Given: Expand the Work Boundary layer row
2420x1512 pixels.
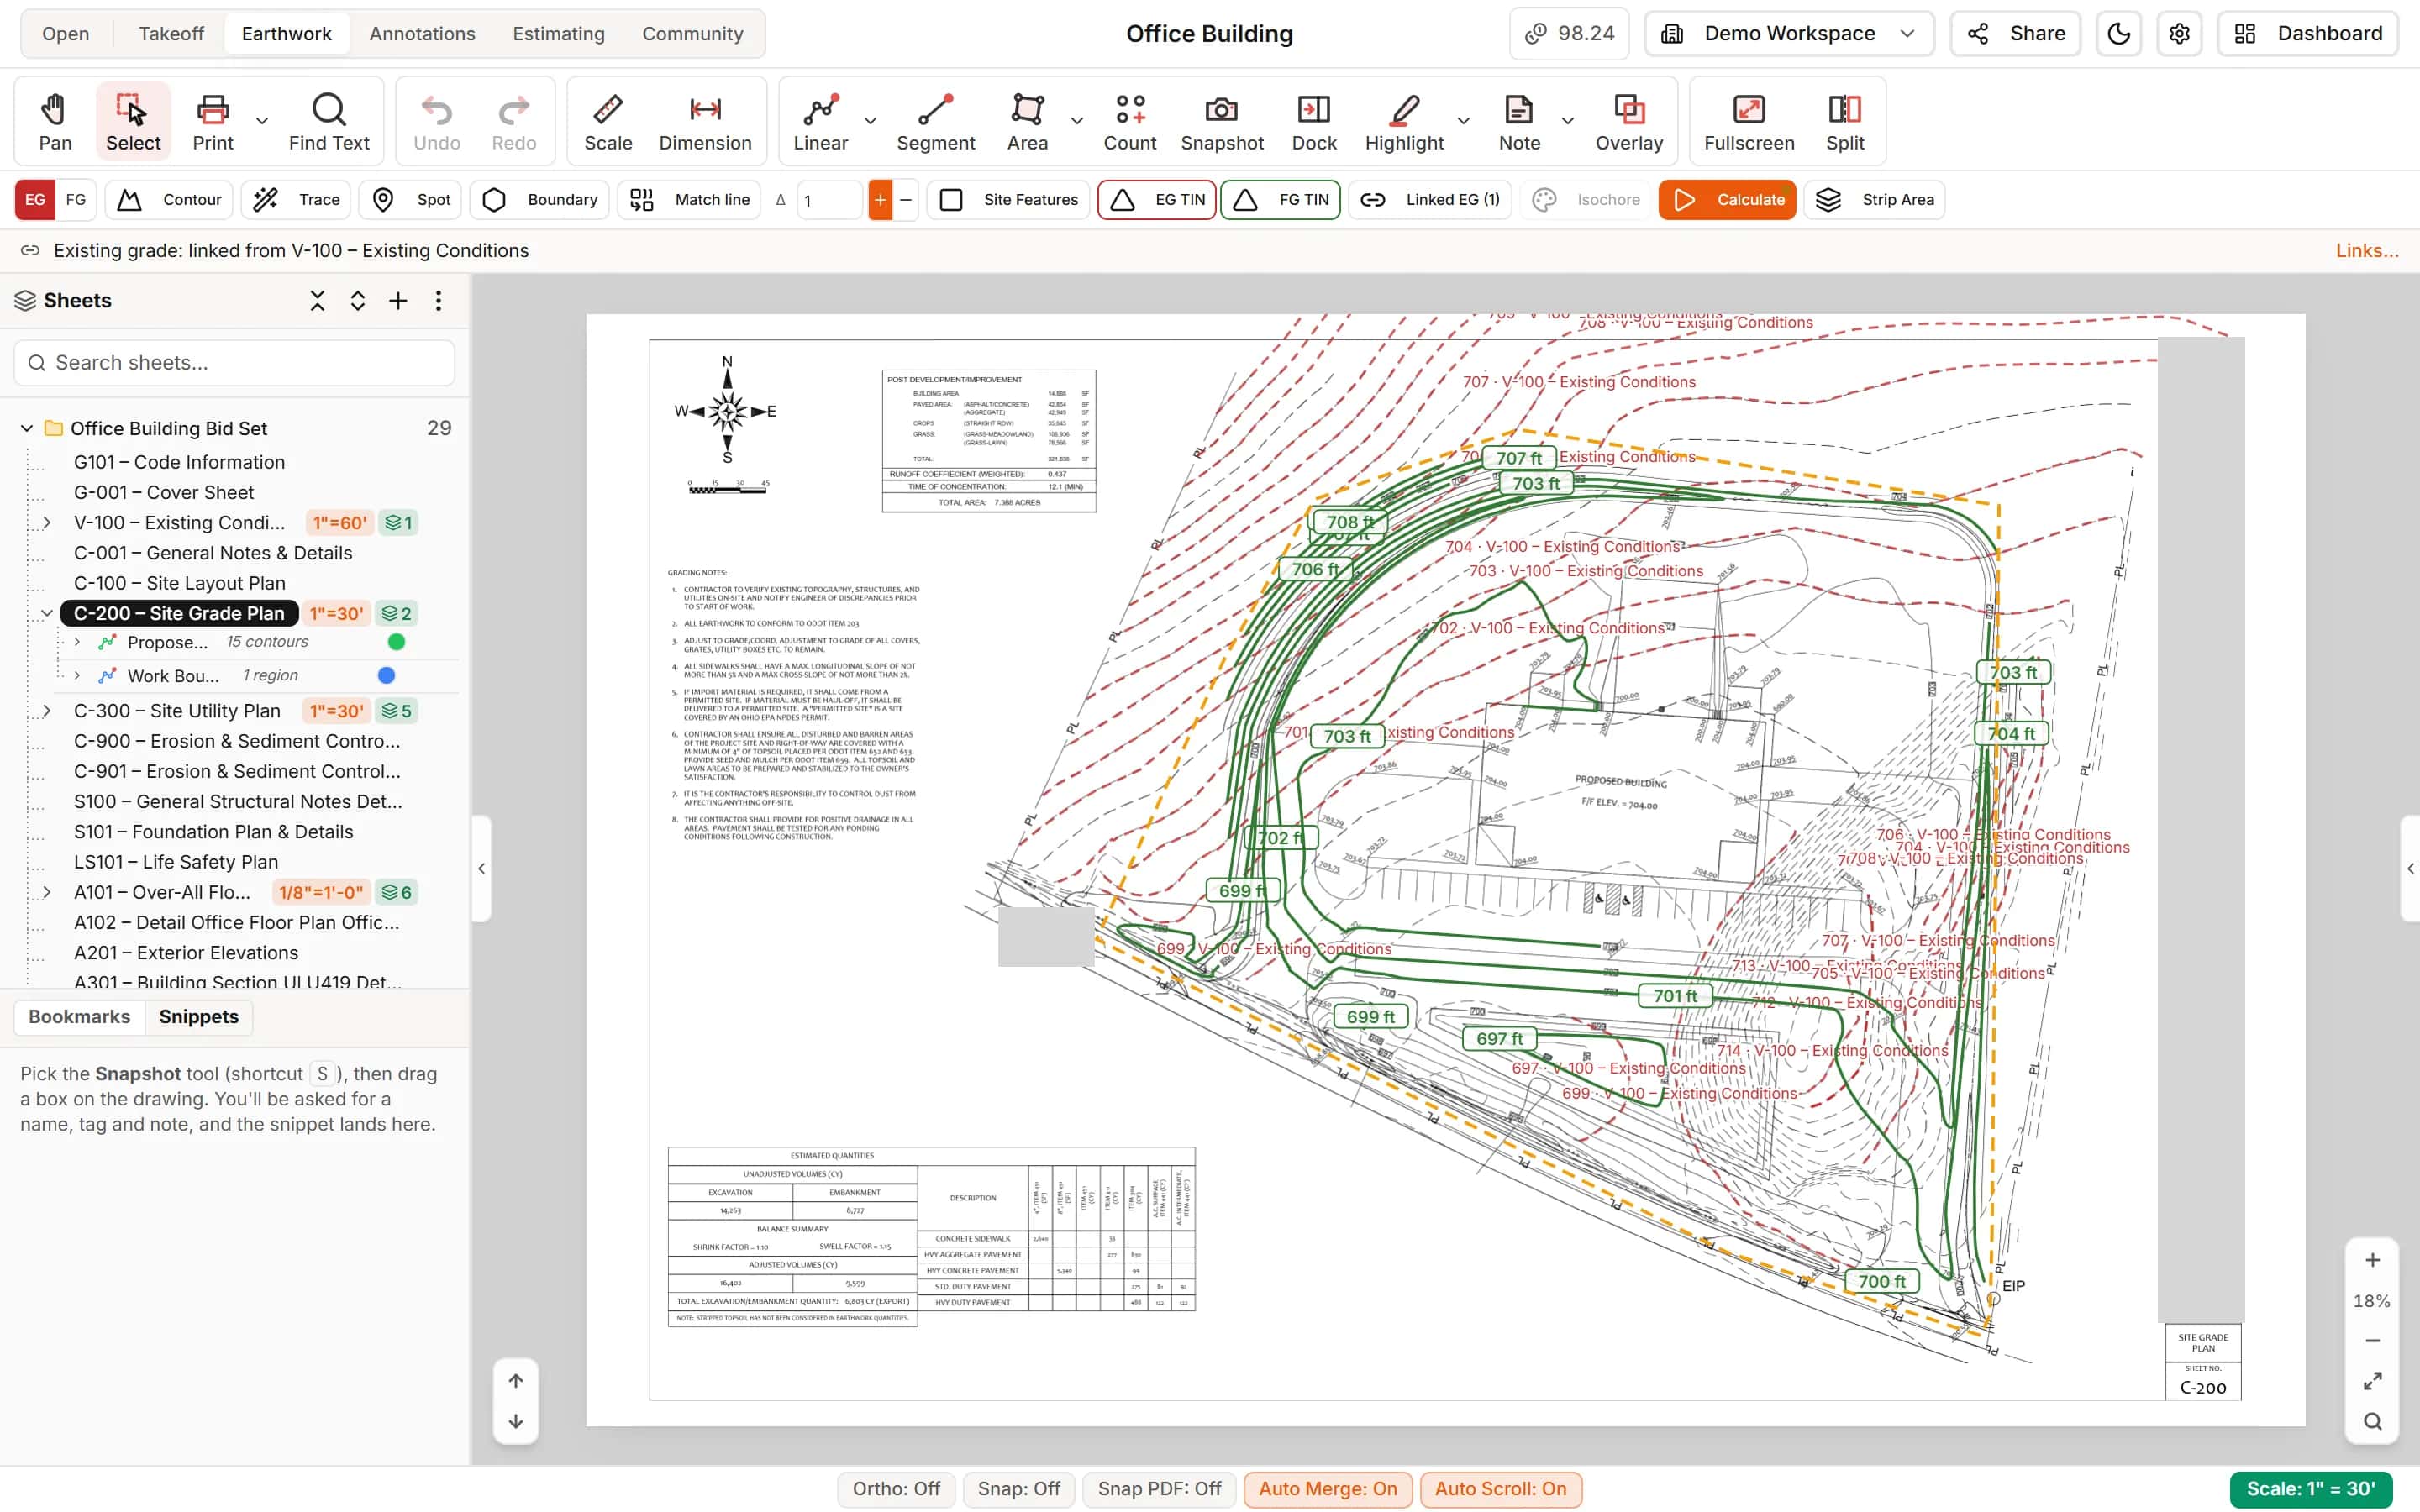Looking at the screenshot, I should [77, 676].
